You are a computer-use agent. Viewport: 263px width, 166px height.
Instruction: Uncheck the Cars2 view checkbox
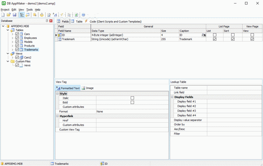coord(17,57)
